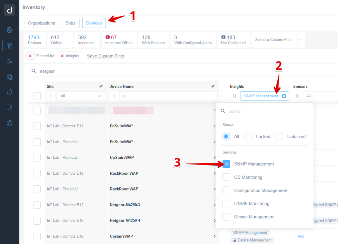Image resolution: width=338 pixels, height=244 pixels.
Task: Select the Inventory cube icon in sidebar
Action: click(x=9, y=46)
